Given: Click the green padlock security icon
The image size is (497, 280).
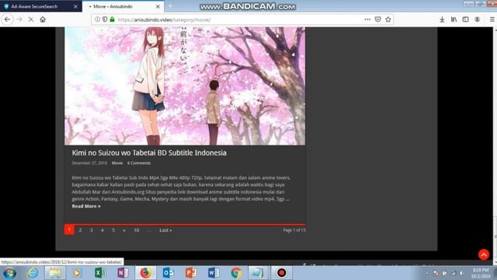Looking at the screenshot, I should [x=112, y=19].
